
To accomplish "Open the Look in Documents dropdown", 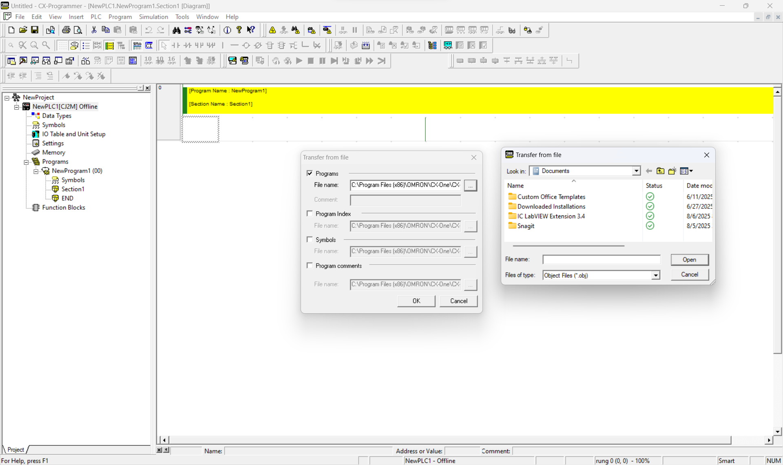I will (636, 171).
